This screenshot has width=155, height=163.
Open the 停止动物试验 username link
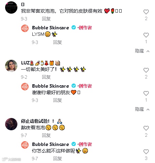click(42, 121)
